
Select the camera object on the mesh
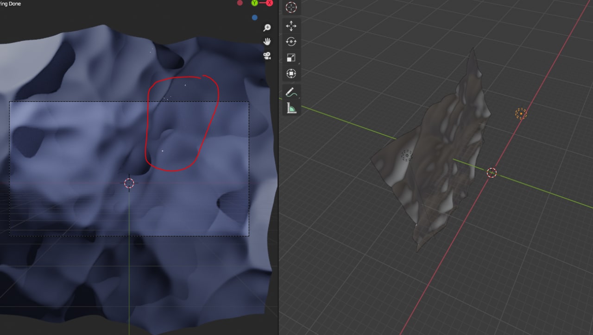point(407,155)
